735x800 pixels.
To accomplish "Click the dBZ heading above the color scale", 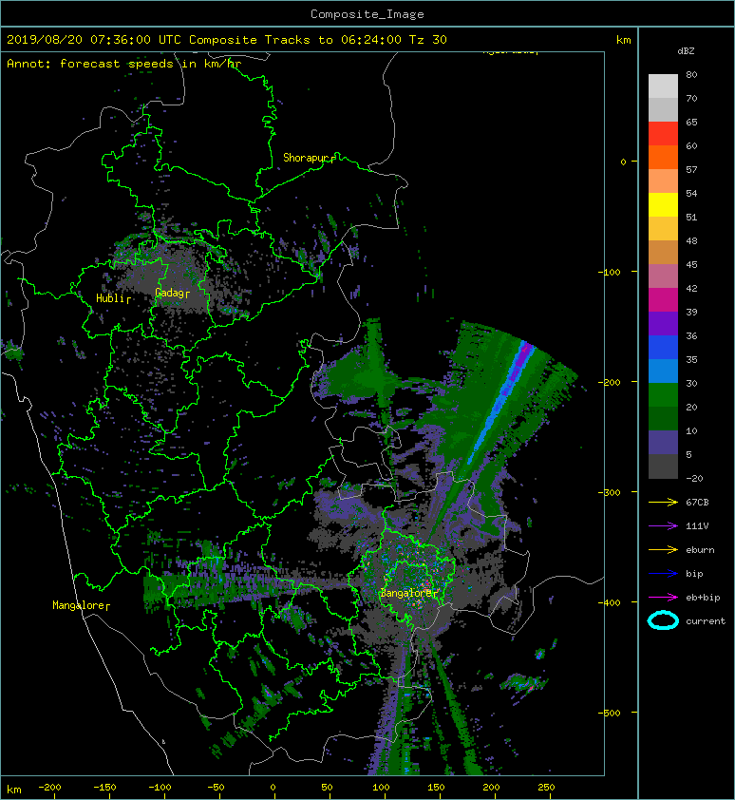I will click(686, 51).
